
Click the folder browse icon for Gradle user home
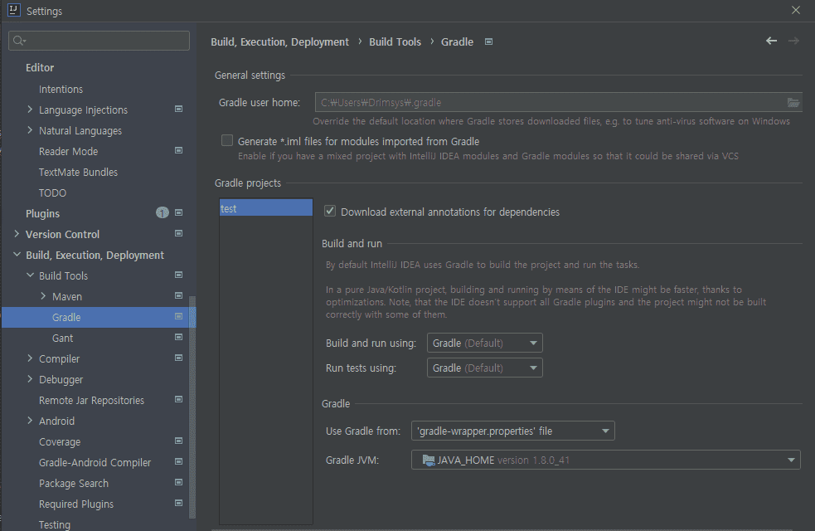pyautogui.click(x=793, y=102)
